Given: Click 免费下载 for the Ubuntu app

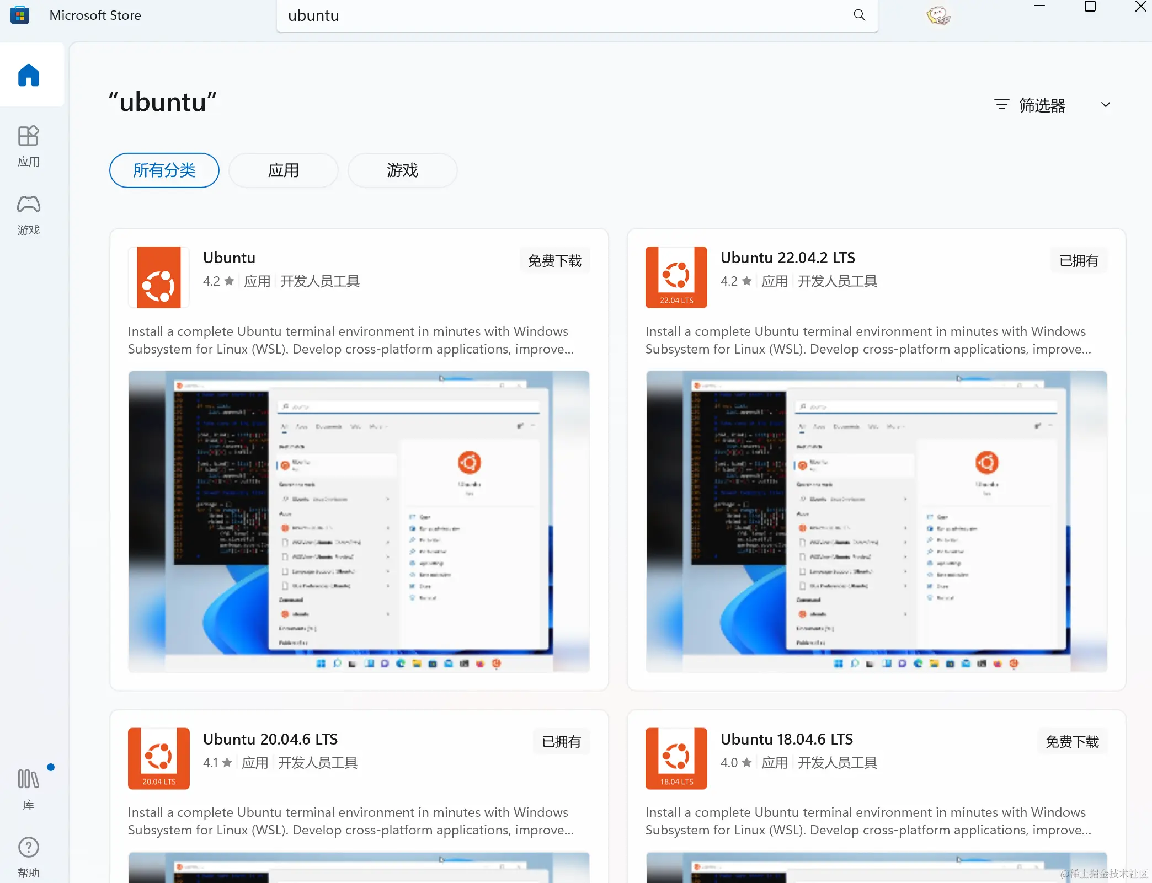Looking at the screenshot, I should (x=554, y=261).
